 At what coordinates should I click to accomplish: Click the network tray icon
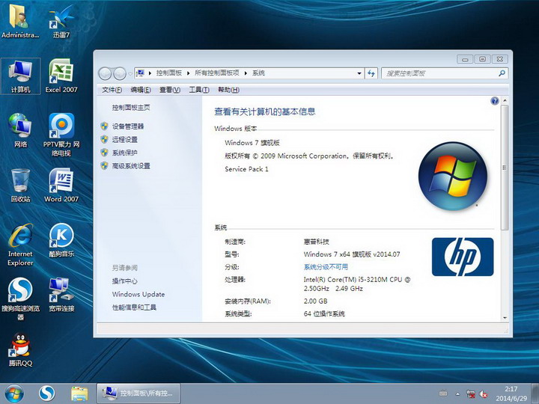coord(471,394)
